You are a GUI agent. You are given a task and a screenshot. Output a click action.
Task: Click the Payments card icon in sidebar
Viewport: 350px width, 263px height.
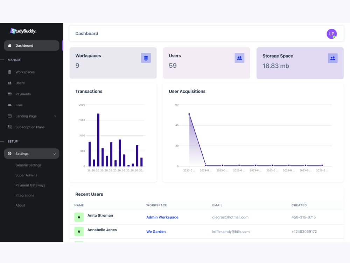pos(9,94)
